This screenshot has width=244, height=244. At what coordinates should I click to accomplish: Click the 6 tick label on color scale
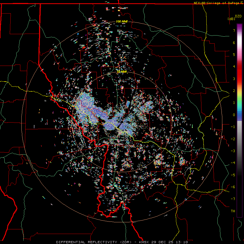[x=234, y=43]
